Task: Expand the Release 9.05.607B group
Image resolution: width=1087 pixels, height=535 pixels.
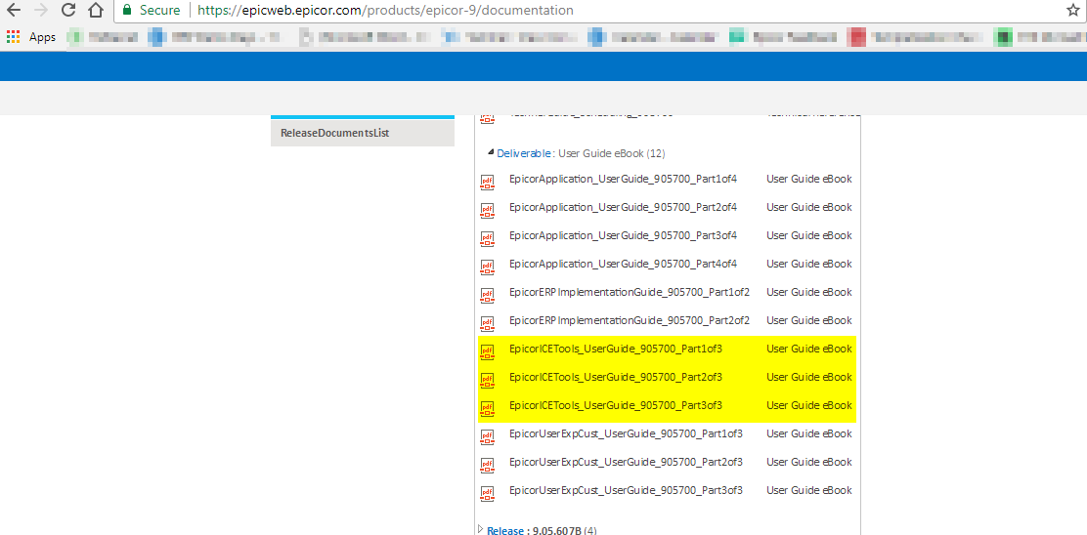Action: [480, 529]
